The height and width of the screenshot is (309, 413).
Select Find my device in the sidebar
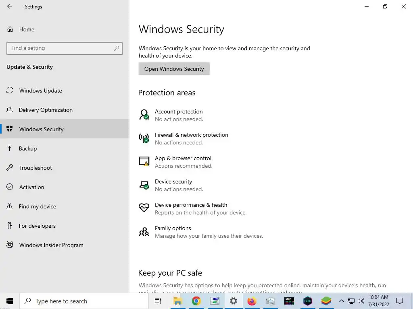[65, 206]
